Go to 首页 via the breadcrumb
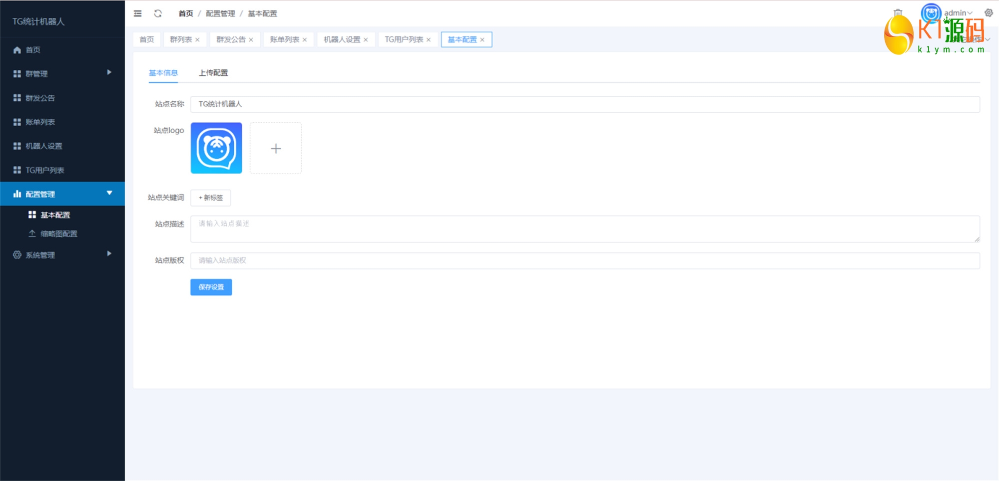 pos(186,13)
